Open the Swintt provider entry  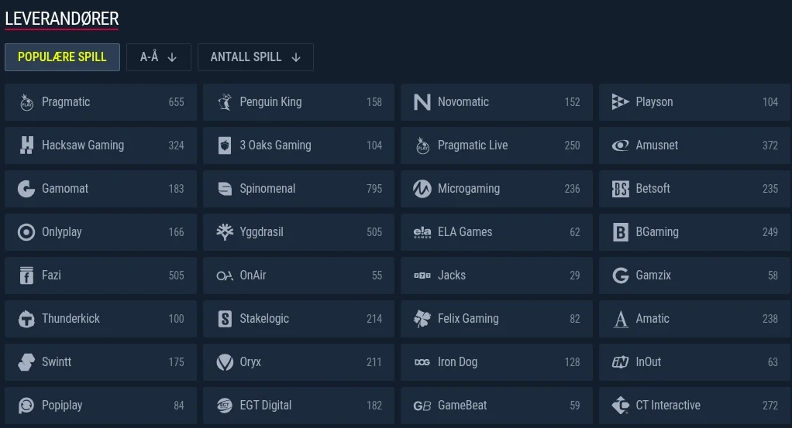[x=101, y=362]
